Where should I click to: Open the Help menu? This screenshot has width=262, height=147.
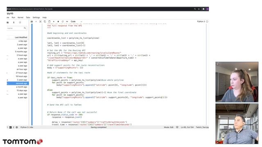point(44,17)
